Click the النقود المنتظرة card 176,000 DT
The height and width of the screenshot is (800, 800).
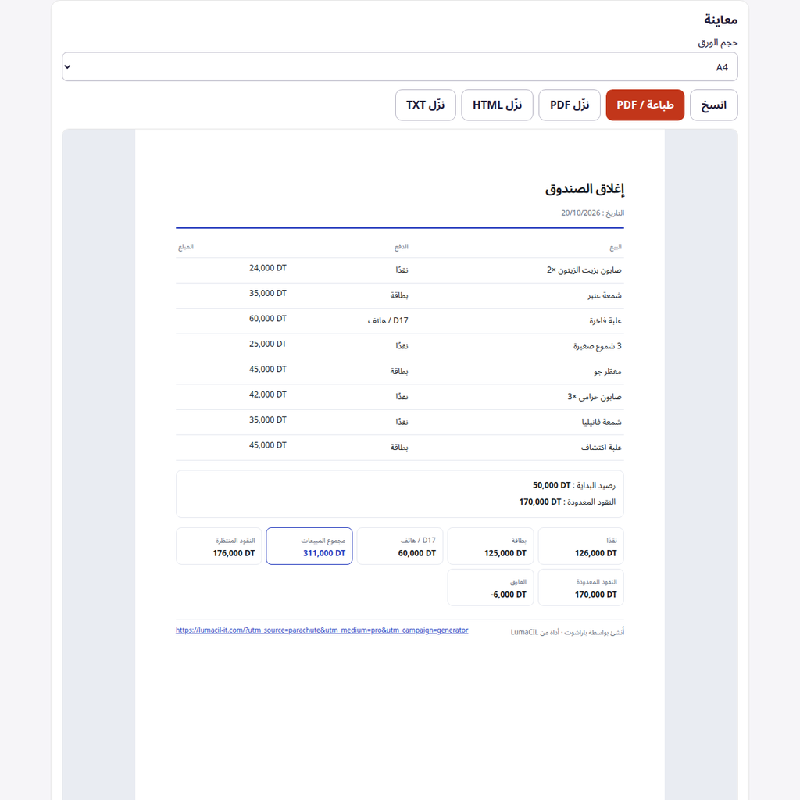pyautogui.click(x=219, y=546)
